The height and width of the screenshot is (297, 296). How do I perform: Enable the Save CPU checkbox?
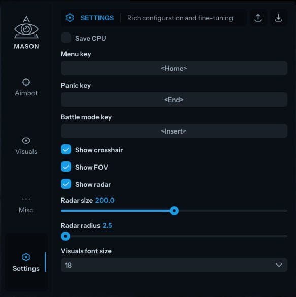[x=66, y=38]
